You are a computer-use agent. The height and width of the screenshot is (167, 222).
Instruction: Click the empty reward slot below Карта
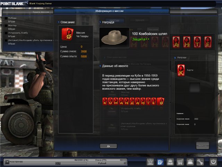coord(195,87)
